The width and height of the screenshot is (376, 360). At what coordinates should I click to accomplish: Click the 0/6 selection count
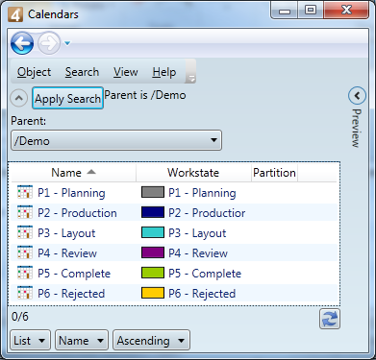pos(20,317)
